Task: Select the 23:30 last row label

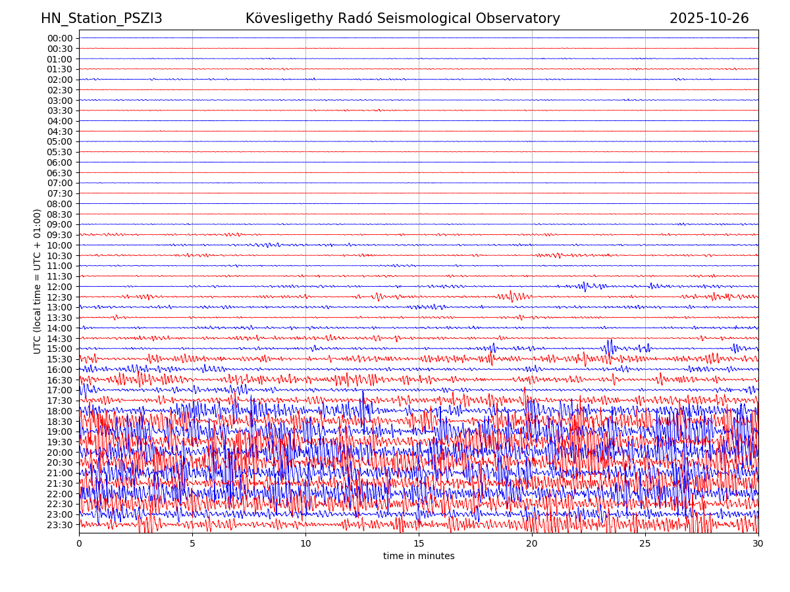Action: click(x=60, y=525)
